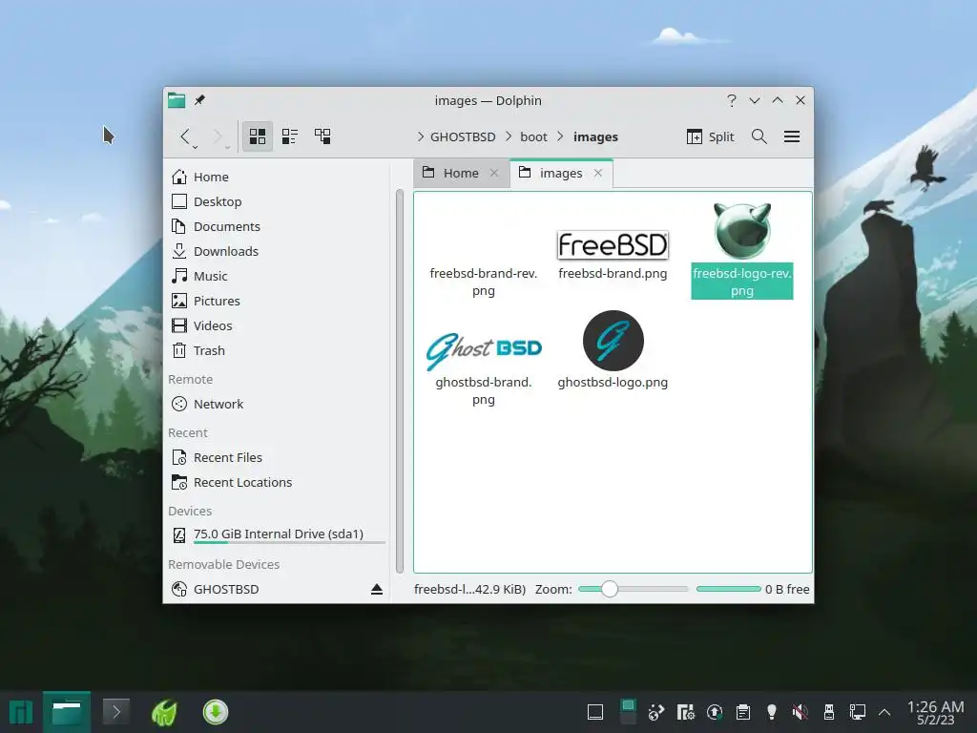This screenshot has width=977, height=733.
Task: Click the status bar freebsd-l...42.9 KiB) text
Action: pyautogui.click(x=469, y=589)
